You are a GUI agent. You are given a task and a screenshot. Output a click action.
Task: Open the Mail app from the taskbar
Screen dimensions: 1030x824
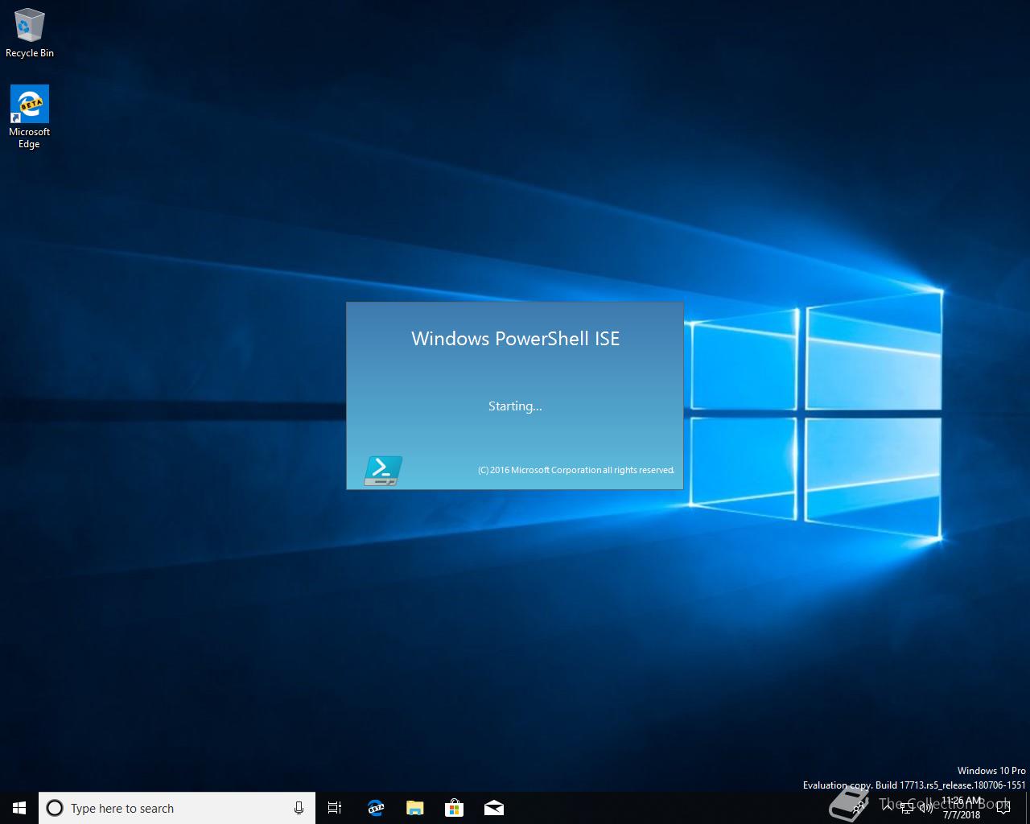[x=493, y=808]
